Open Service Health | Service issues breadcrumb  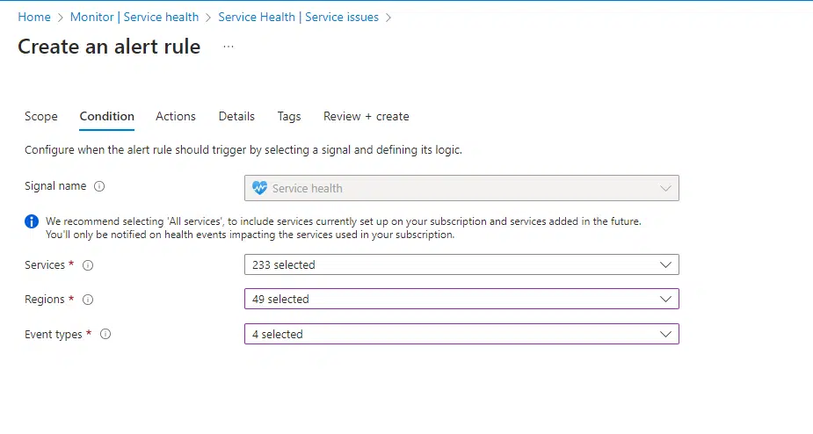click(x=298, y=17)
